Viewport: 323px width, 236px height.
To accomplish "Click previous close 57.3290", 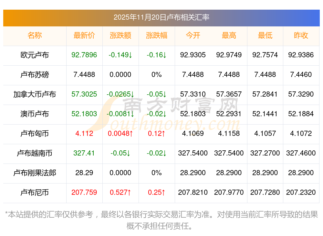I will (301, 94).
